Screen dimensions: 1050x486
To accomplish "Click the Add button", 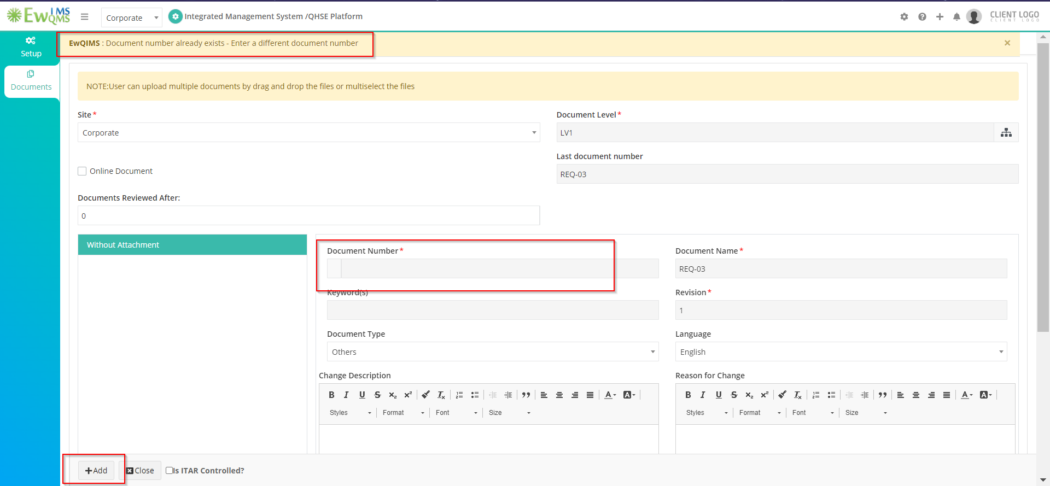I will point(96,470).
